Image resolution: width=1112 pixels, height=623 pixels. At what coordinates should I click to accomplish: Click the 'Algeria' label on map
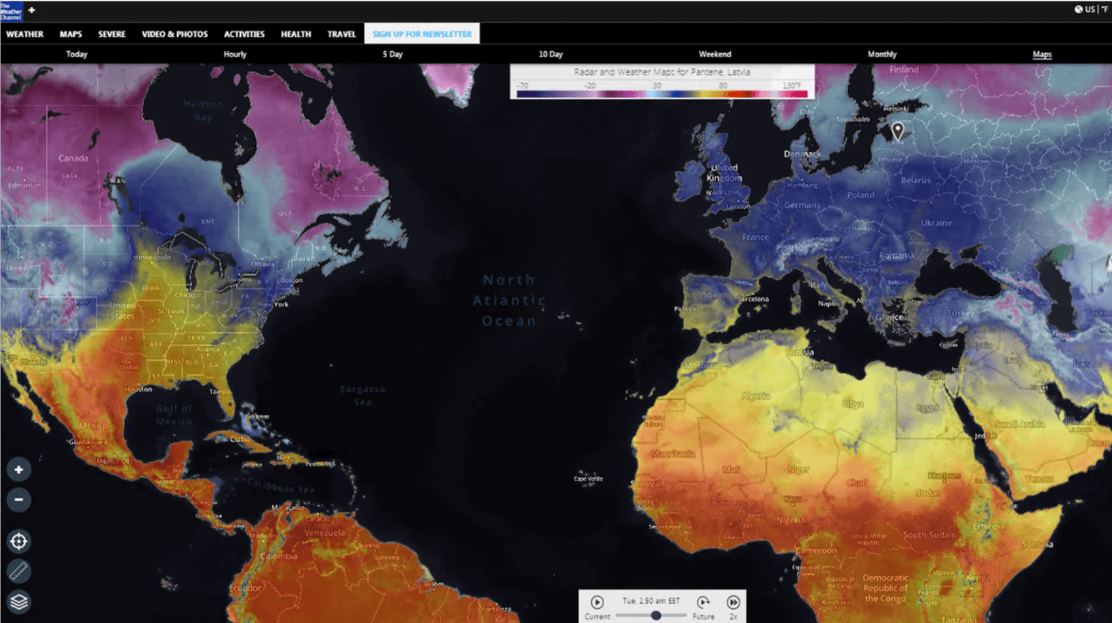(x=756, y=396)
